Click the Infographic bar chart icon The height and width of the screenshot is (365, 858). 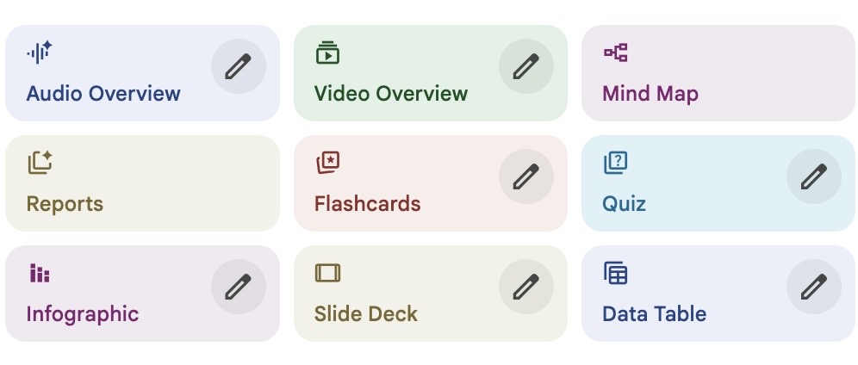[40, 273]
